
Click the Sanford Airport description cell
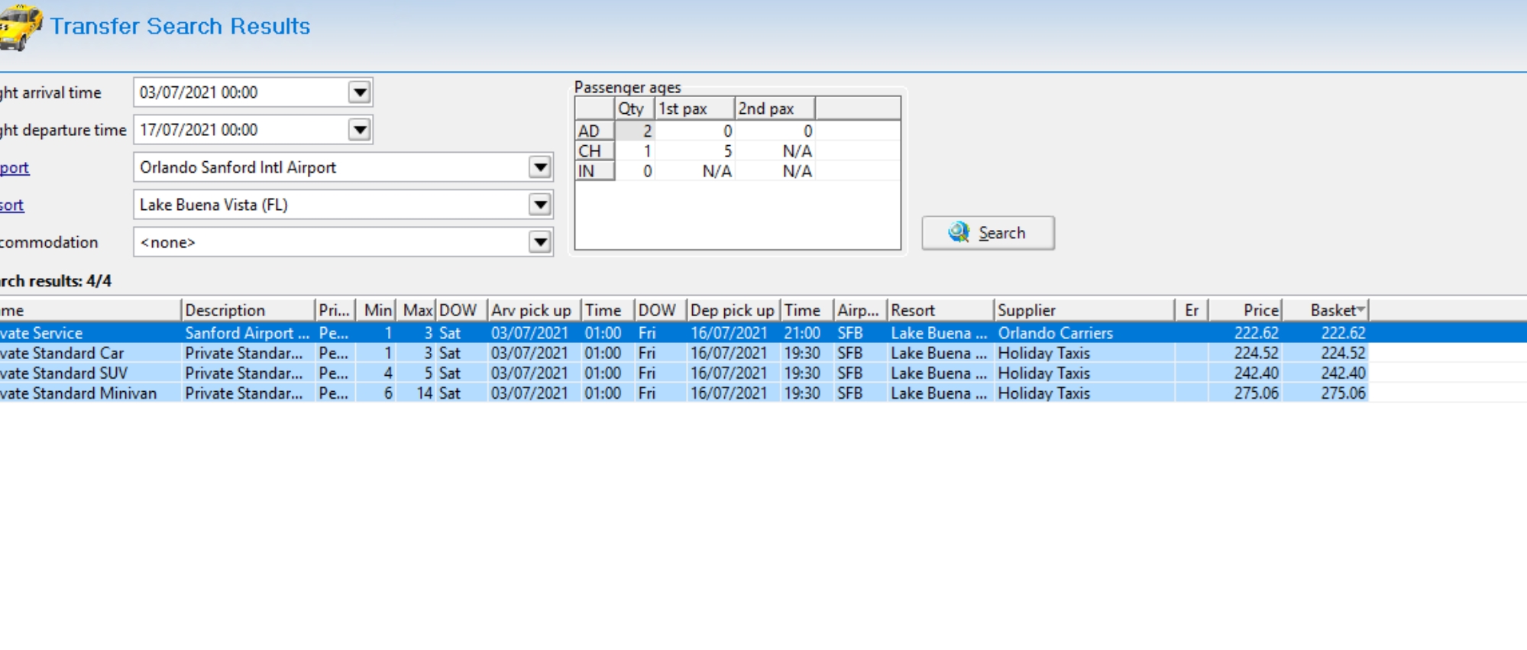pos(247,333)
